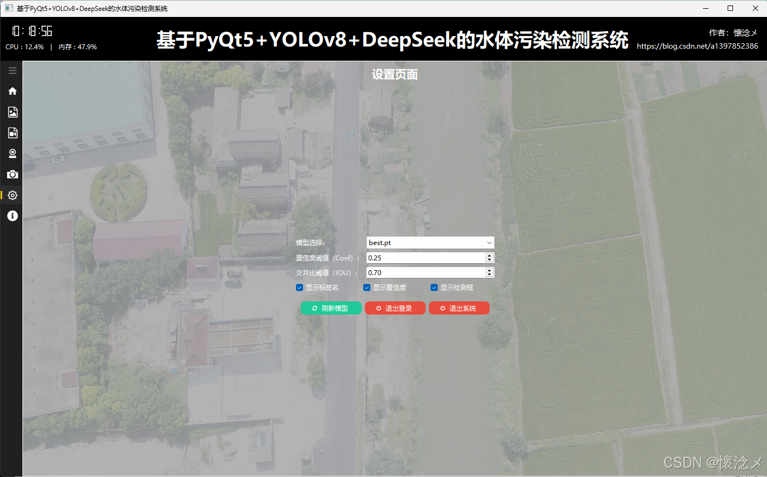Click the window title bar app icon
Image resolution: width=767 pixels, height=477 pixels.
pyautogui.click(x=9, y=8)
